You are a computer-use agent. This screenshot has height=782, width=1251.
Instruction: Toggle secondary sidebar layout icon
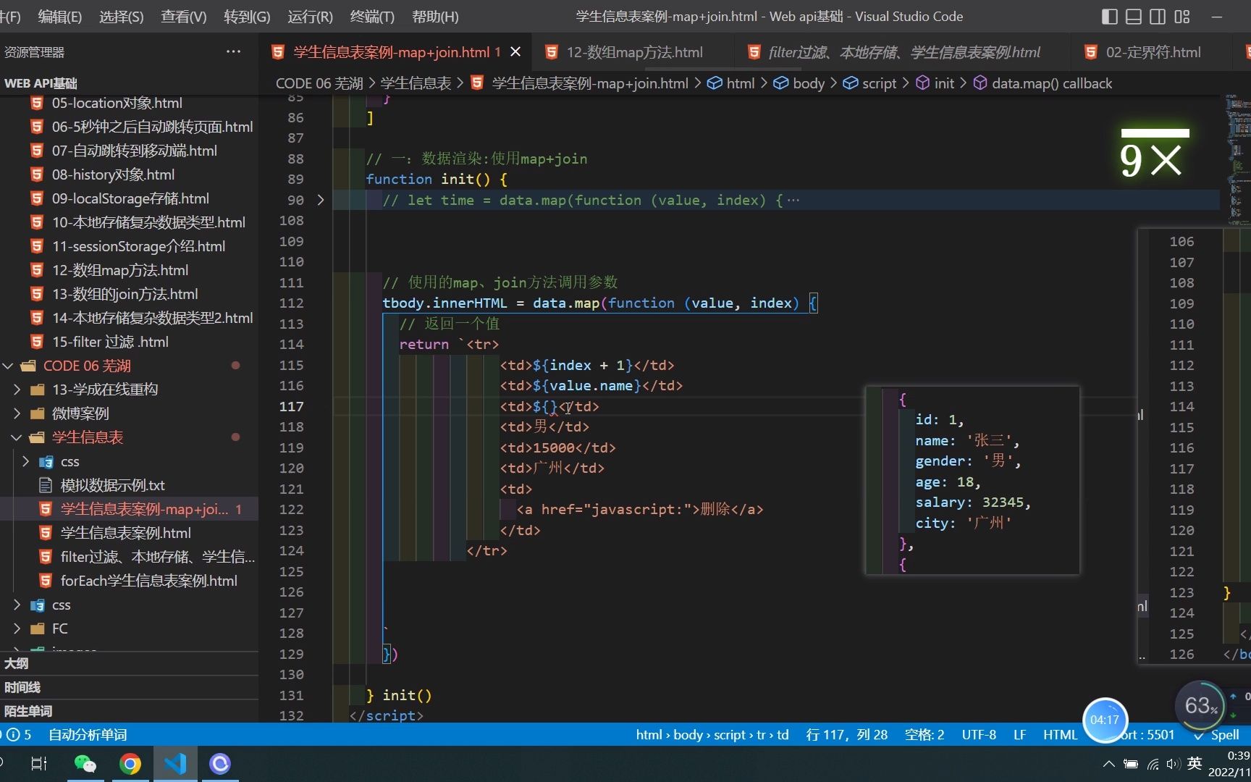click(x=1158, y=16)
